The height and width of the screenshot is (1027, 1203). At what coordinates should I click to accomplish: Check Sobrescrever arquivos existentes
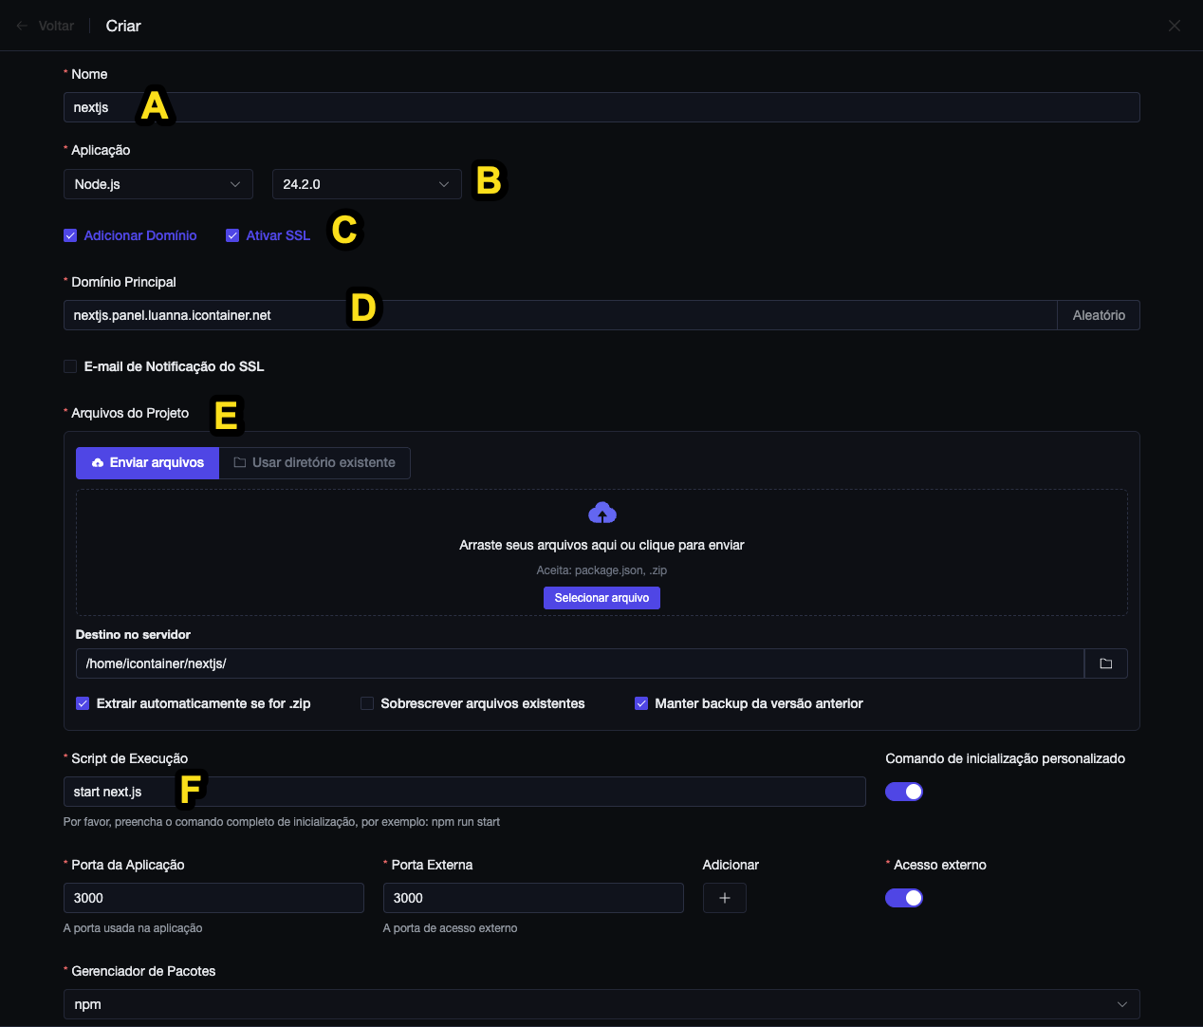pyautogui.click(x=367, y=703)
